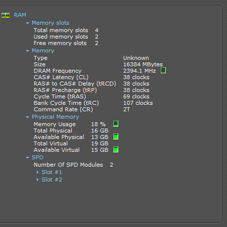Click the DRAM Frequency graph icon

[163, 70]
